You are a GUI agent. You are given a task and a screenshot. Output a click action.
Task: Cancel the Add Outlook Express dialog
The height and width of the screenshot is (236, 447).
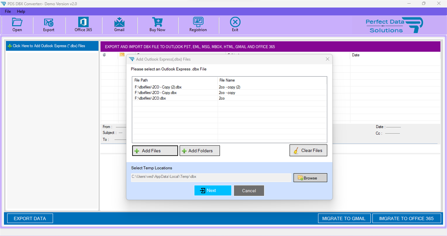(249, 190)
